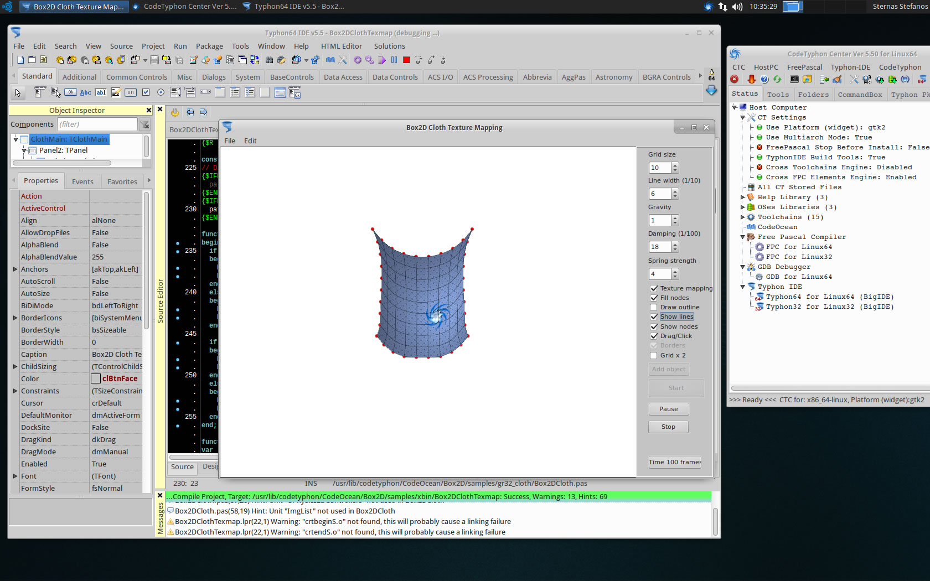The height and width of the screenshot is (581, 930).
Task: Click the New Unit icon in IDE toolbar
Action: pyautogui.click(x=20, y=60)
